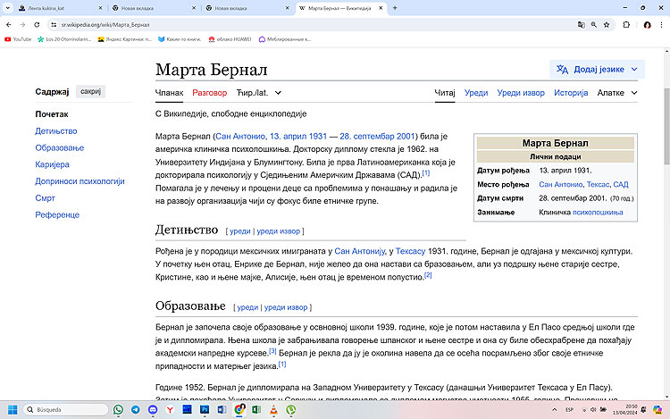
Task: Jump to Каријера in the contents sidebar
Action: (x=52, y=164)
